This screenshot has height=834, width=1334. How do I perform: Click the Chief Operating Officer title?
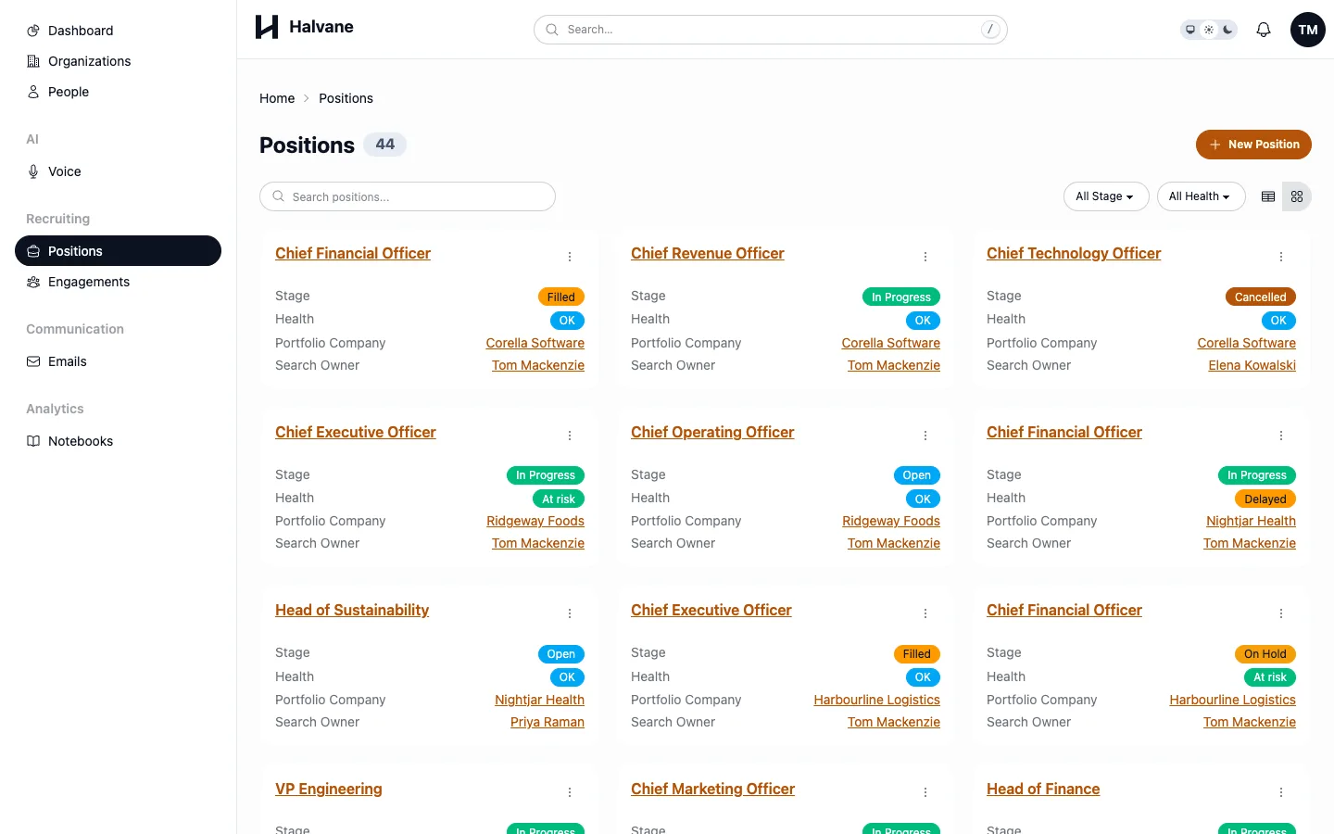(712, 432)
